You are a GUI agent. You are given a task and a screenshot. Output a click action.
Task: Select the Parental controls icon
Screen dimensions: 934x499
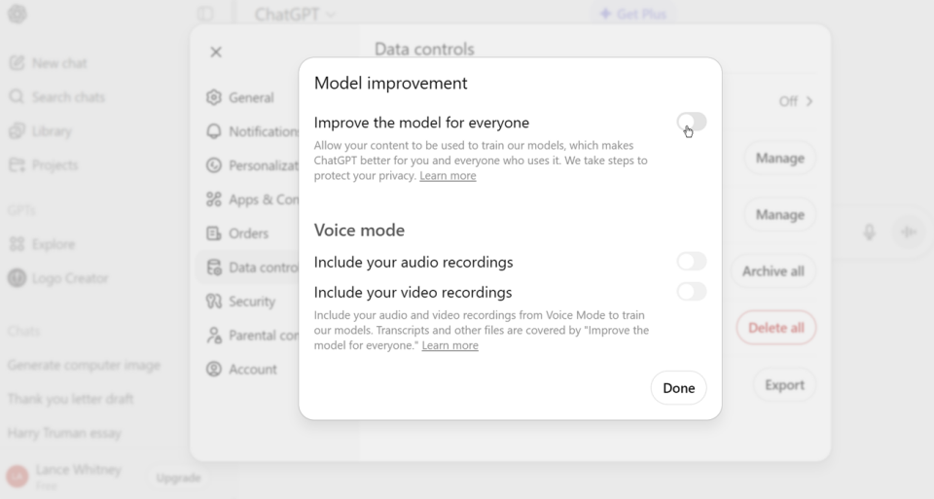(x=214, y=336)
